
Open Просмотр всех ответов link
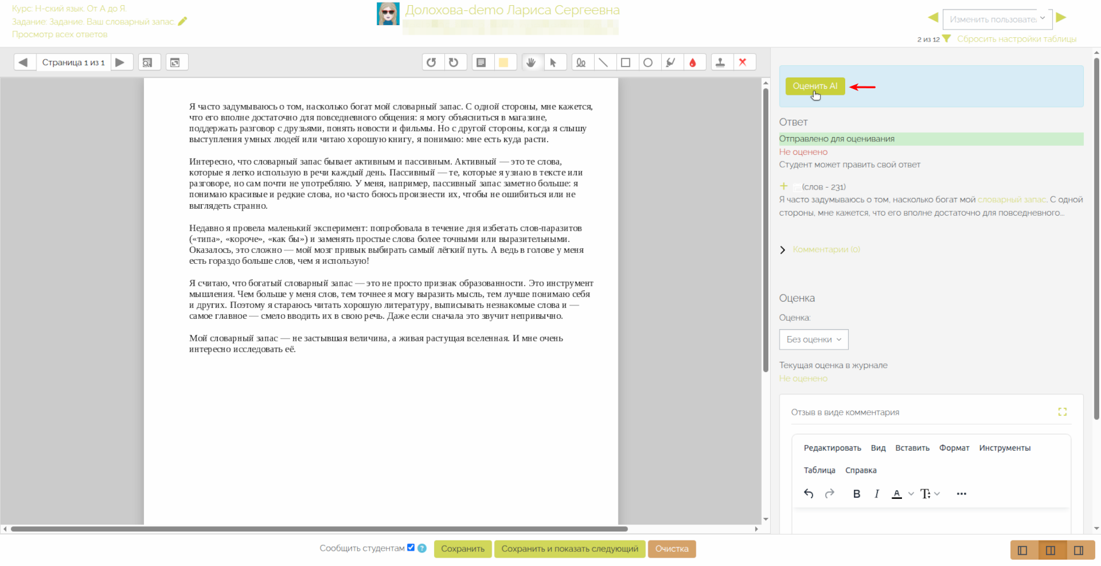pyautogui.click(x=60, y=35)
